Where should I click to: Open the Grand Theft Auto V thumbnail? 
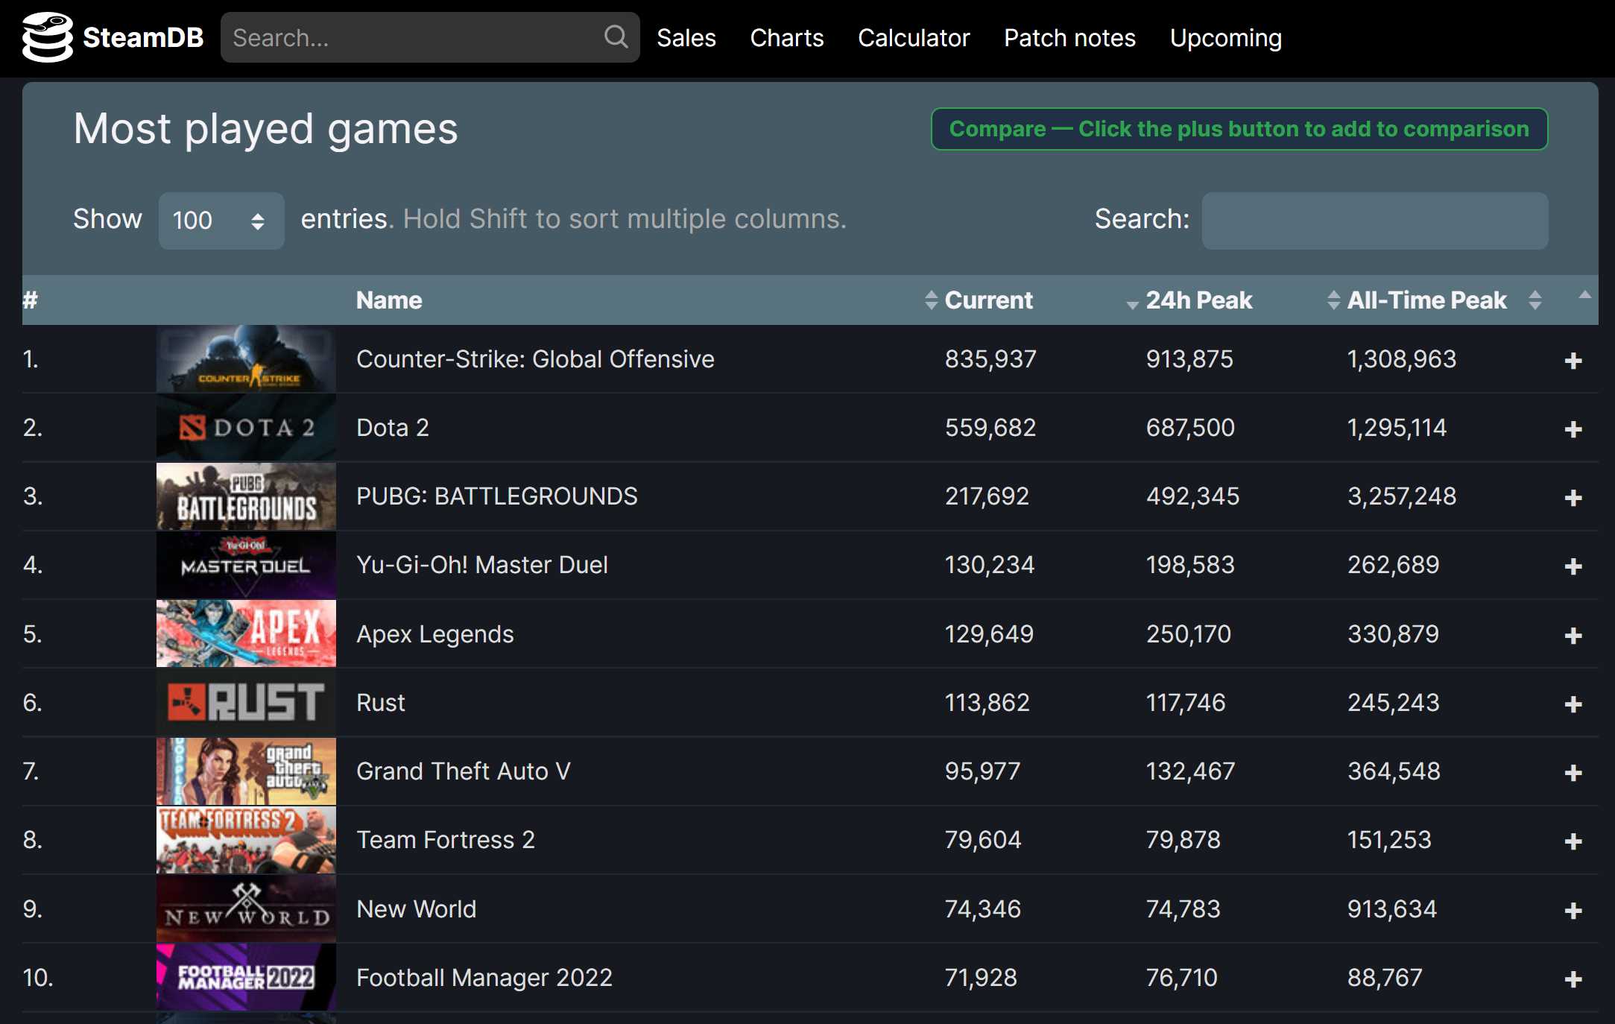(x=246, y=771)
